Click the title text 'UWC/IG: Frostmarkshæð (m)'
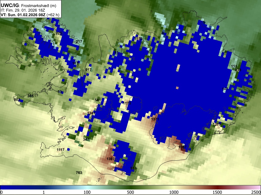Image resolution: width=261 pixels, height=195 pixels. click(x=29, y=6)
